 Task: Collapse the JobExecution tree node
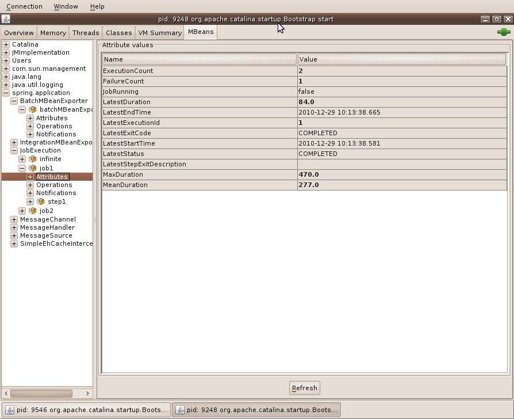[13, 150]
